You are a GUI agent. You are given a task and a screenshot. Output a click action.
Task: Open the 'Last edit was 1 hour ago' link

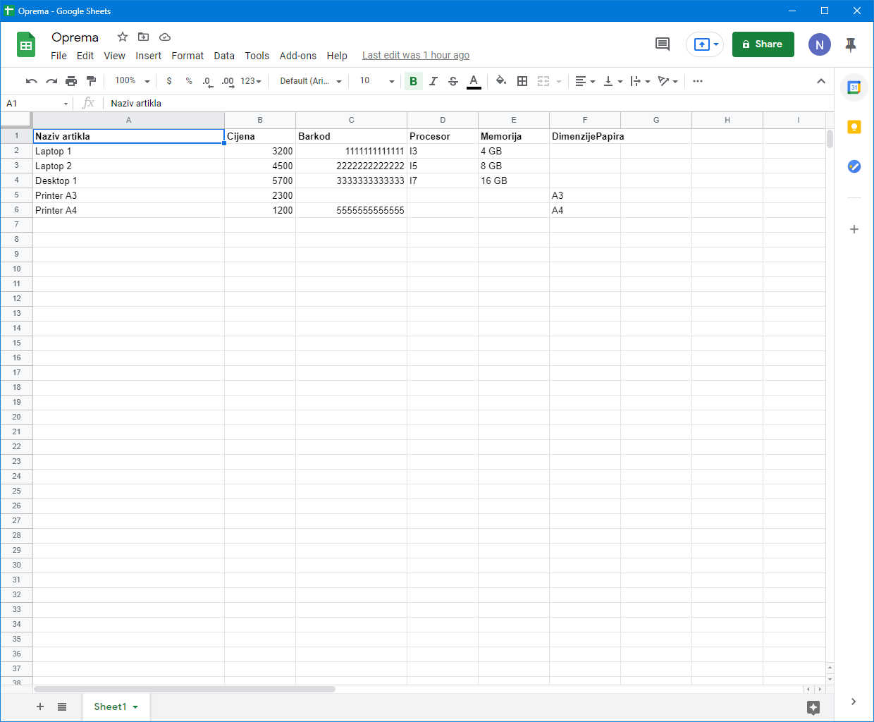pyautogui.click(x=416, y=55)
